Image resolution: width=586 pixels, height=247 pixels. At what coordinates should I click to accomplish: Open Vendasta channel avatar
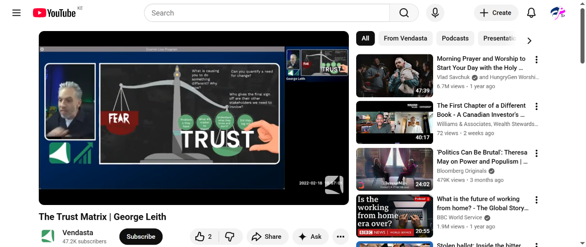[48, 236]
